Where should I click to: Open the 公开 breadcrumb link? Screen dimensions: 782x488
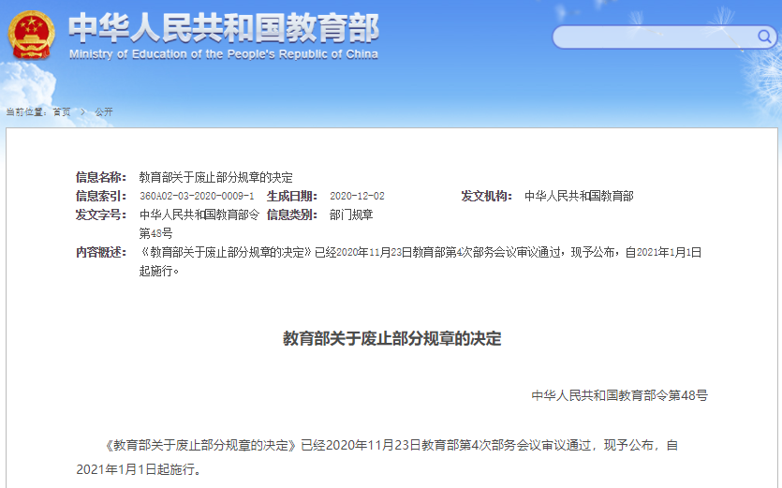click(x=104, y=112)
